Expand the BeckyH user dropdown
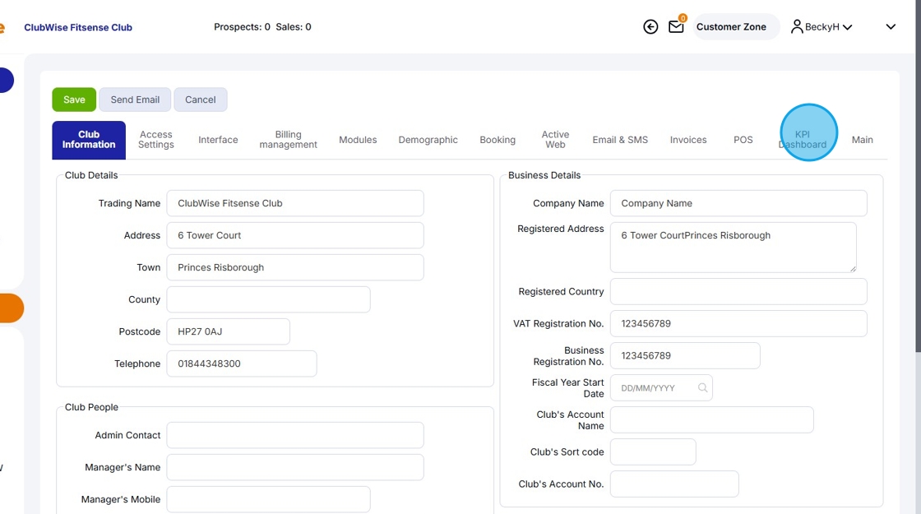This screenshot has height=514, width=921. 847,27
